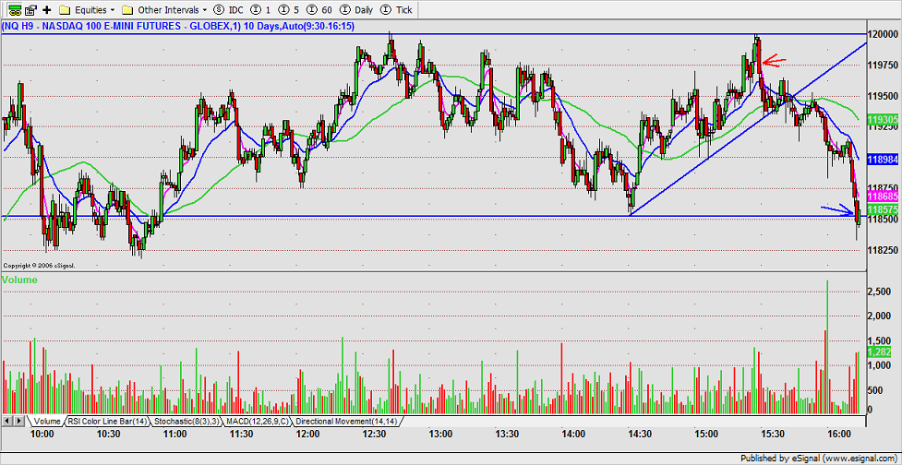
Task: Click the tab scroll right arrow
Action: (19, 422)
